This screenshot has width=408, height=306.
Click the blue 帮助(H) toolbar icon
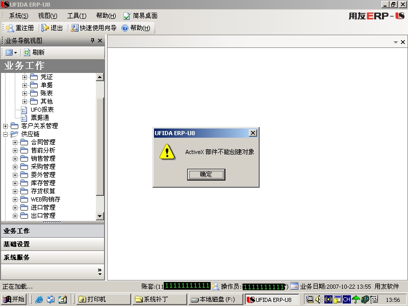coord(125,28)
